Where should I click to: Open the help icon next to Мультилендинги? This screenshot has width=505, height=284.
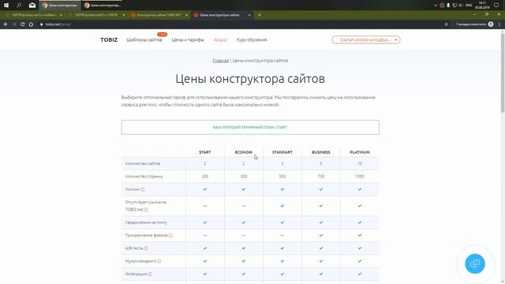click(x=159, y=261)
